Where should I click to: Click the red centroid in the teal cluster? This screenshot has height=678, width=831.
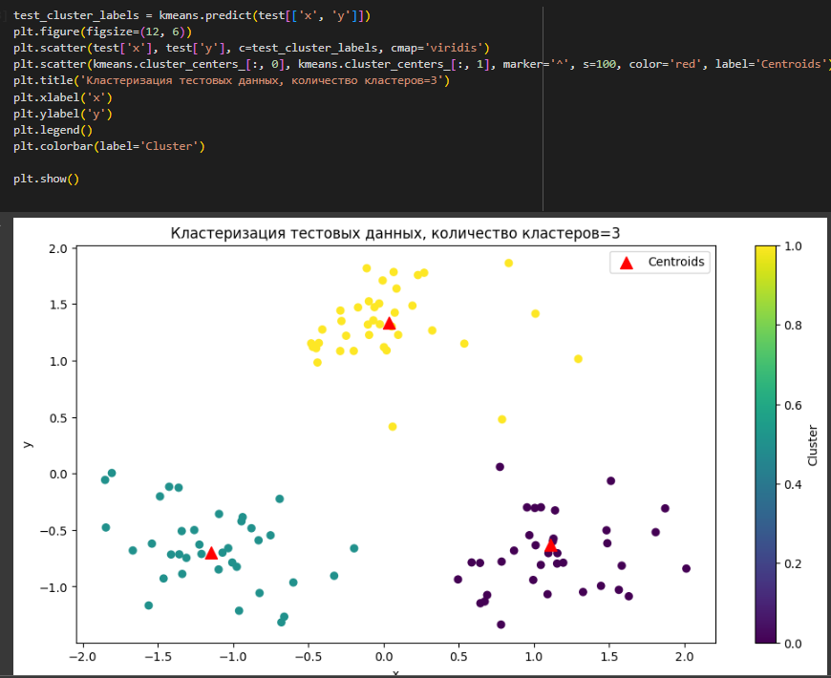(x=211, y=554)
